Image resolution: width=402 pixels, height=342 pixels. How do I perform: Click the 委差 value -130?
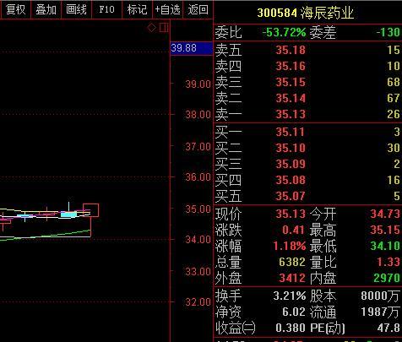[388, 32]
